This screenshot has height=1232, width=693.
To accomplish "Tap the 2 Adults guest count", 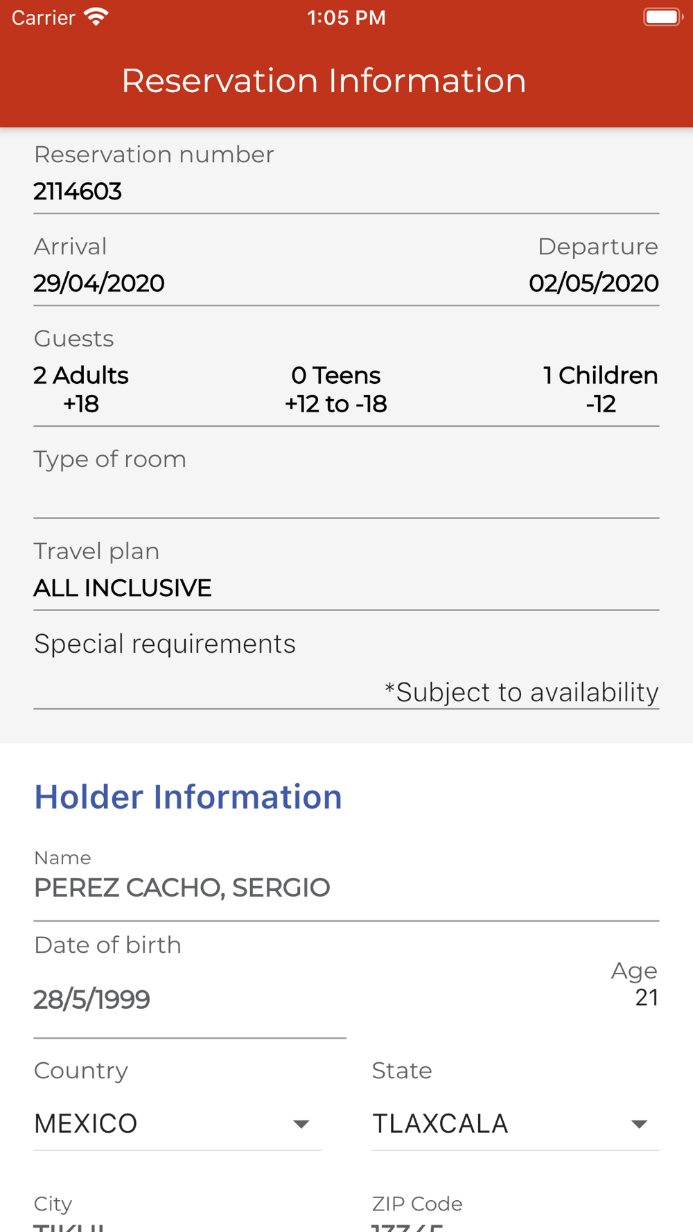I will click(x=81, y=389).
